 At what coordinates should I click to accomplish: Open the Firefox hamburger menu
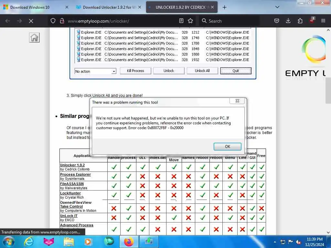[x=323, y=21]
